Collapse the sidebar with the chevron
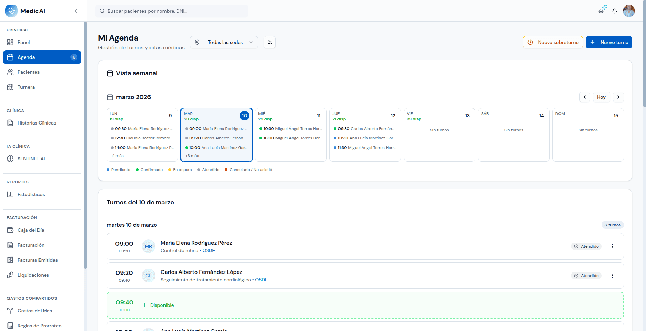The width and height of the screenshot is (646, 331). tap(76, 11)
